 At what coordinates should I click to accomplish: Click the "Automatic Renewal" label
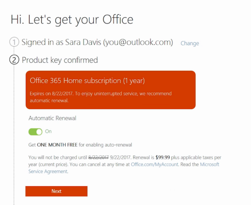(52, 118)
